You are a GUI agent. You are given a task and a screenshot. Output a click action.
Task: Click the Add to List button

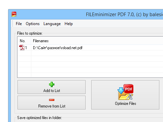pos(51,87)
